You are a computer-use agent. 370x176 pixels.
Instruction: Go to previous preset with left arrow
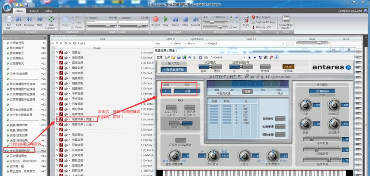(x=249, y=57)
